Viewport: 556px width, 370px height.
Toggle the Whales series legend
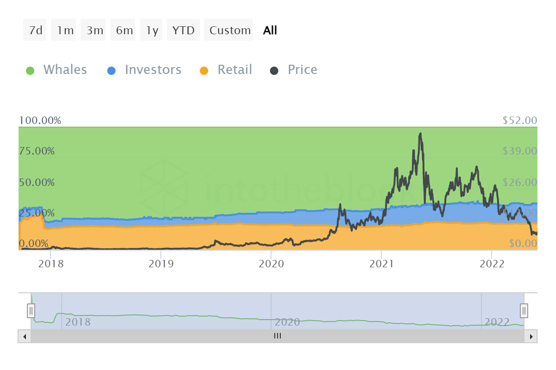(65, 70)
